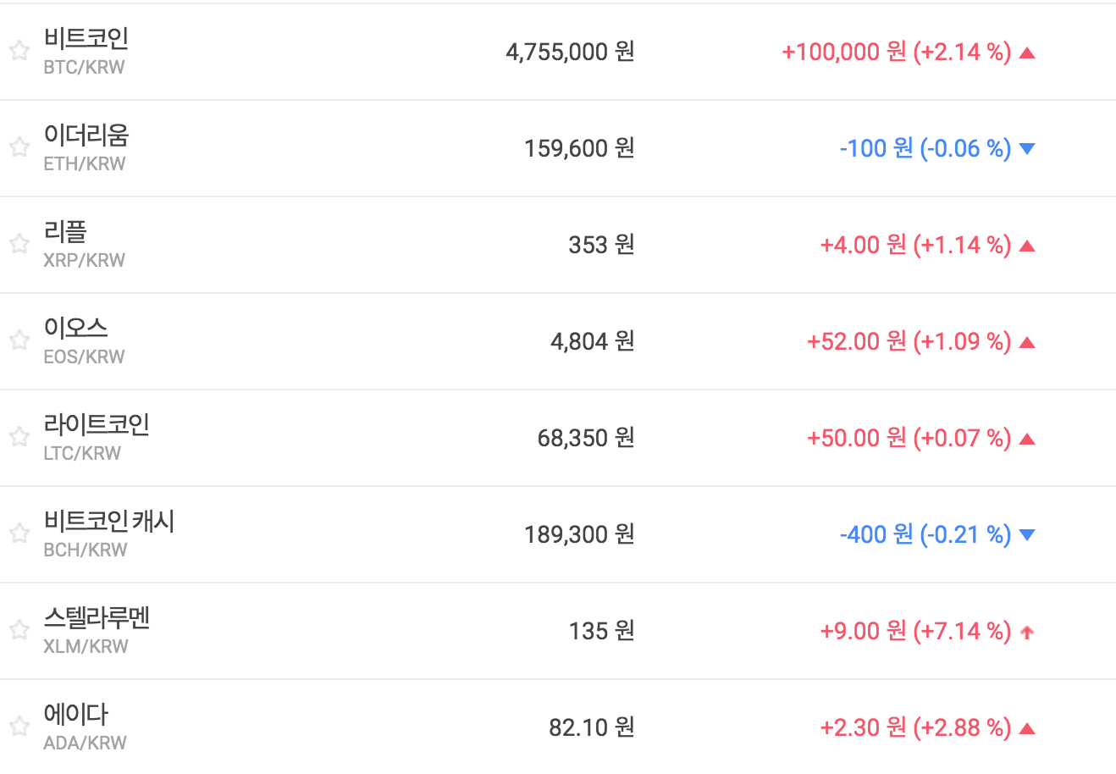Click Ethereum's blue down-triangle indicator
This screenshot has width=1116, height=774.
[1027, 149]
